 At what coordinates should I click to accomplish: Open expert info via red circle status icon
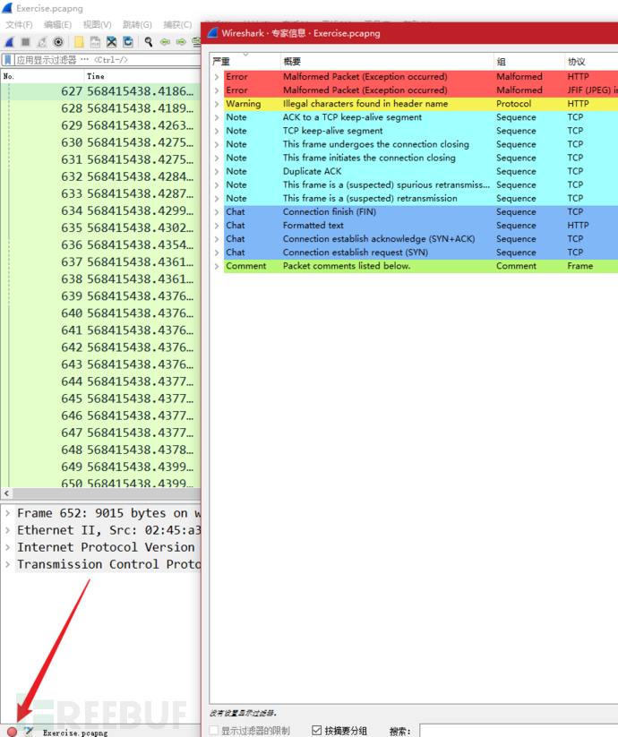[13, 732]
